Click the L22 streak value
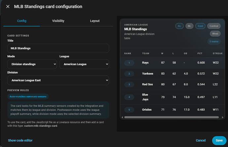The height and width of the screenshot is (147, 228). 215,84
